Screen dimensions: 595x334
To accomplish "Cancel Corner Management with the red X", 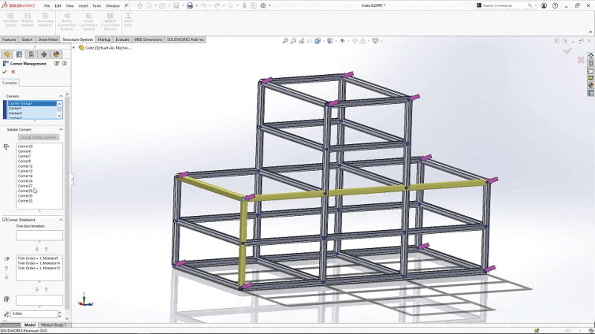I will point(13,71).
